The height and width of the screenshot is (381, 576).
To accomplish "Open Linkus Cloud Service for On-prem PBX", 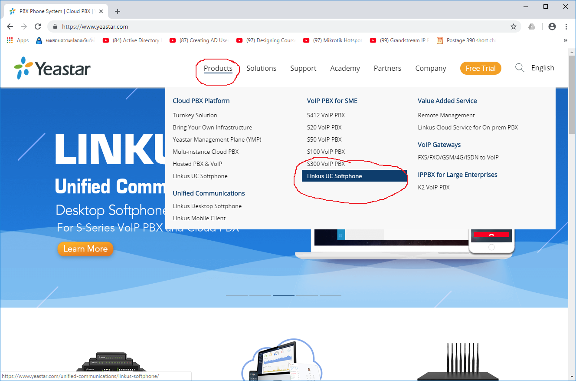I will coord(468,127).
